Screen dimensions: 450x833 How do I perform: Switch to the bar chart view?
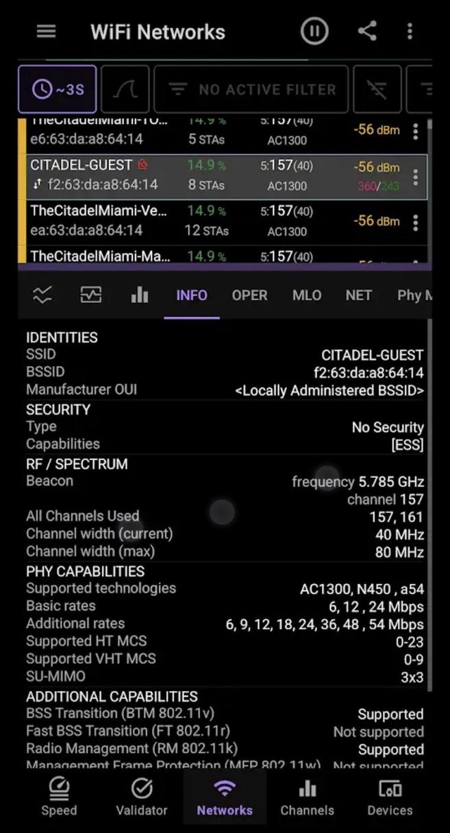point(140,295)
